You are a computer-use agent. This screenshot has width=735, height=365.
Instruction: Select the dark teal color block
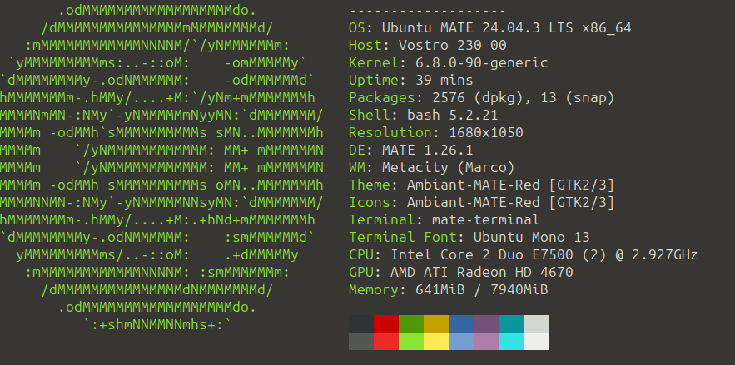(511, 323)
